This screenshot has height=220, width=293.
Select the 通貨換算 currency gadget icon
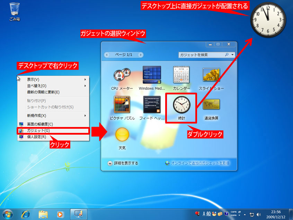point(211,104)
